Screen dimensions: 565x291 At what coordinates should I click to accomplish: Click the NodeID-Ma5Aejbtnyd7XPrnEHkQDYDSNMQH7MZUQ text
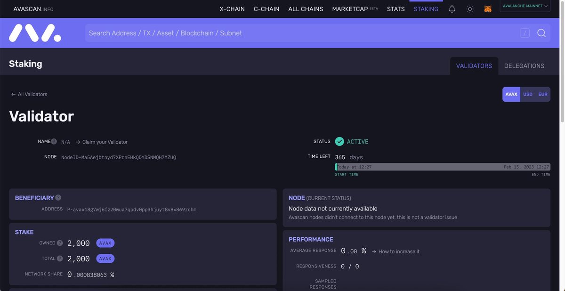(x=119, y=157)
